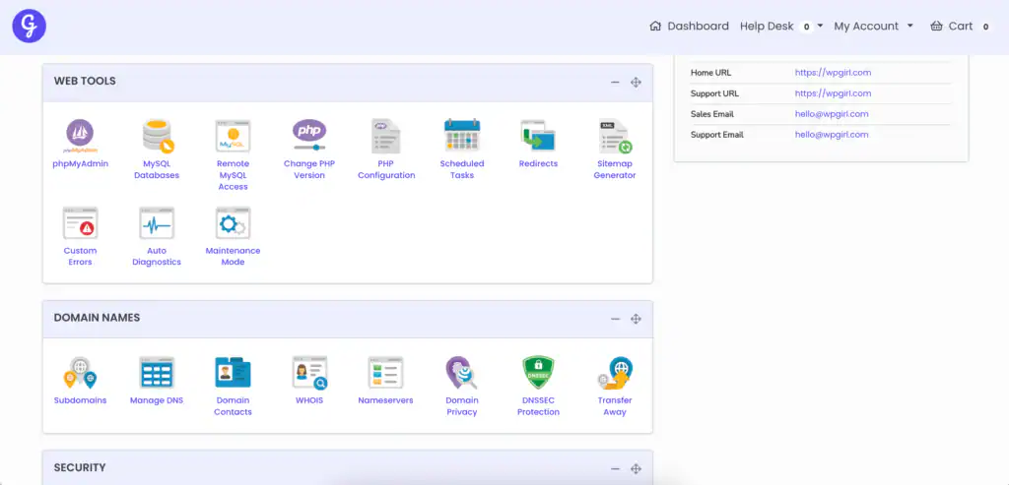Open Scheduled Tasks calendar icon
The height and width of the screenshot is (485, 1009).
(x=462, y=135)
